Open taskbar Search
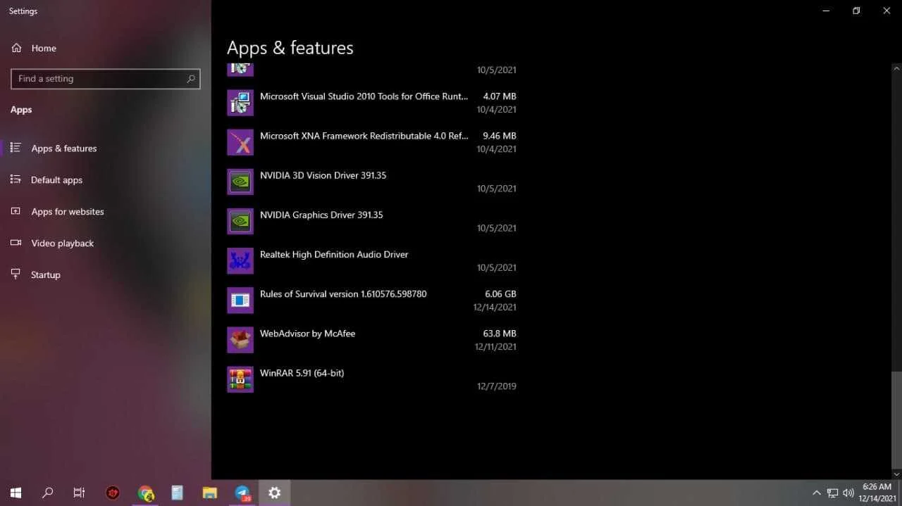902x506 pixels. coord(47,493)
